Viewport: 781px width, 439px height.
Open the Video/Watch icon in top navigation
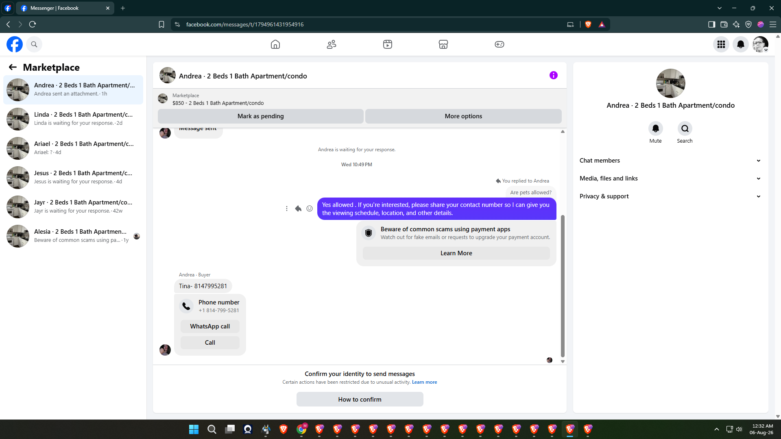tap(388, 44)
